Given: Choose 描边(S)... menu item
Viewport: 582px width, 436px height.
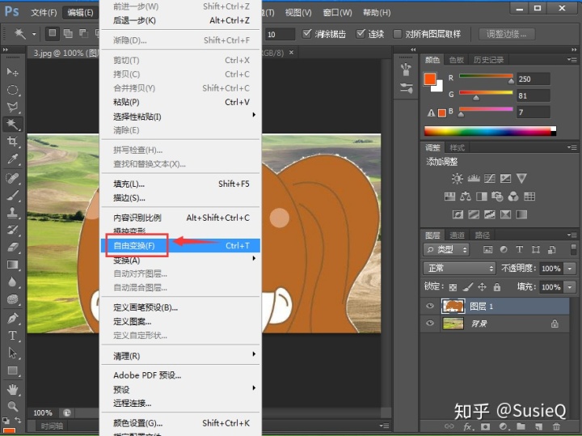Looking at the screenshot, I should [x=181, y=198].
